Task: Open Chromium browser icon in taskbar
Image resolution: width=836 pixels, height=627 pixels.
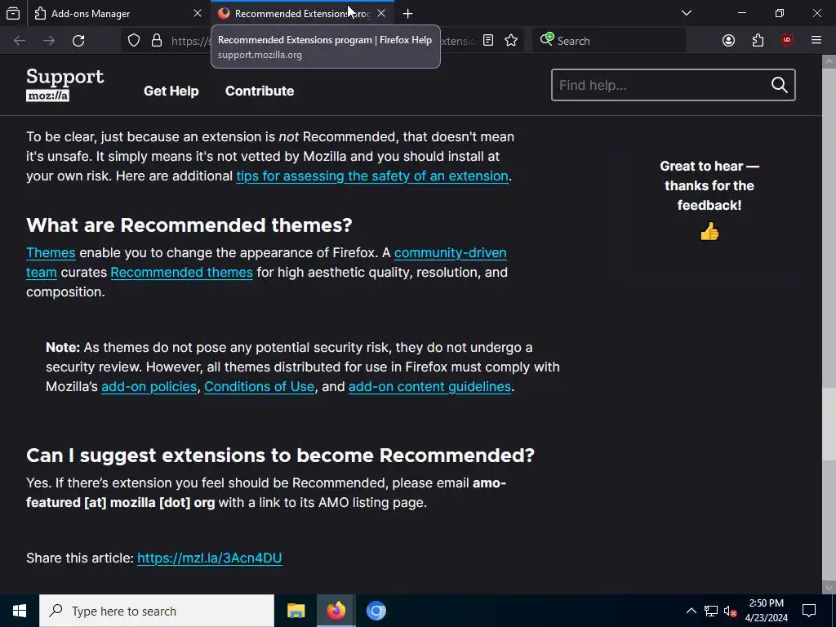Action: pos(376,611)
